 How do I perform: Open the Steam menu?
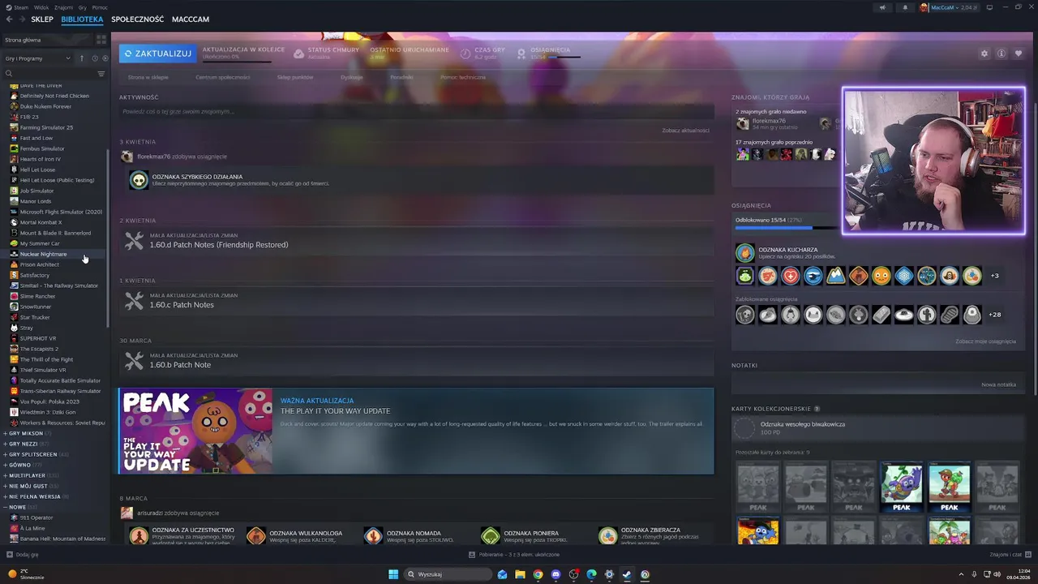(21, 7)
